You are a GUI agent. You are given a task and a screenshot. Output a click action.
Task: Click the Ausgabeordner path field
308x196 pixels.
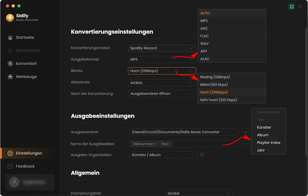184,132
